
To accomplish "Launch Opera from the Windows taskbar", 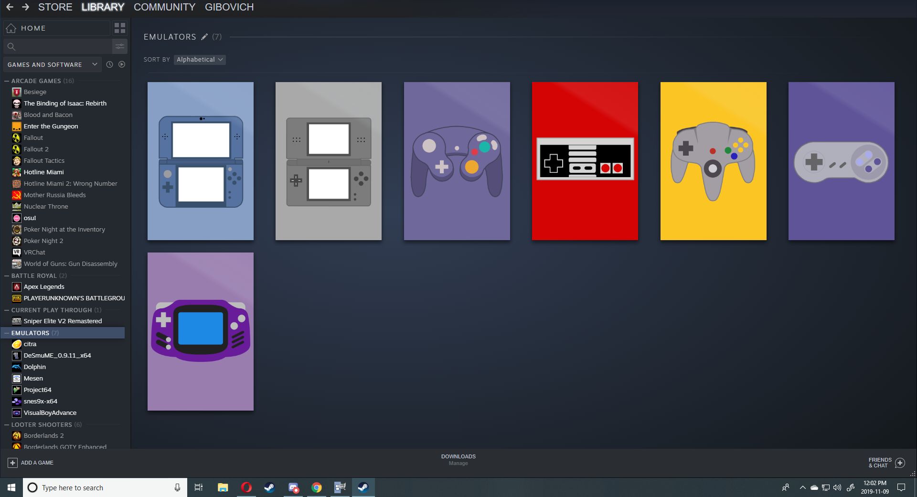I will [246, 487].
